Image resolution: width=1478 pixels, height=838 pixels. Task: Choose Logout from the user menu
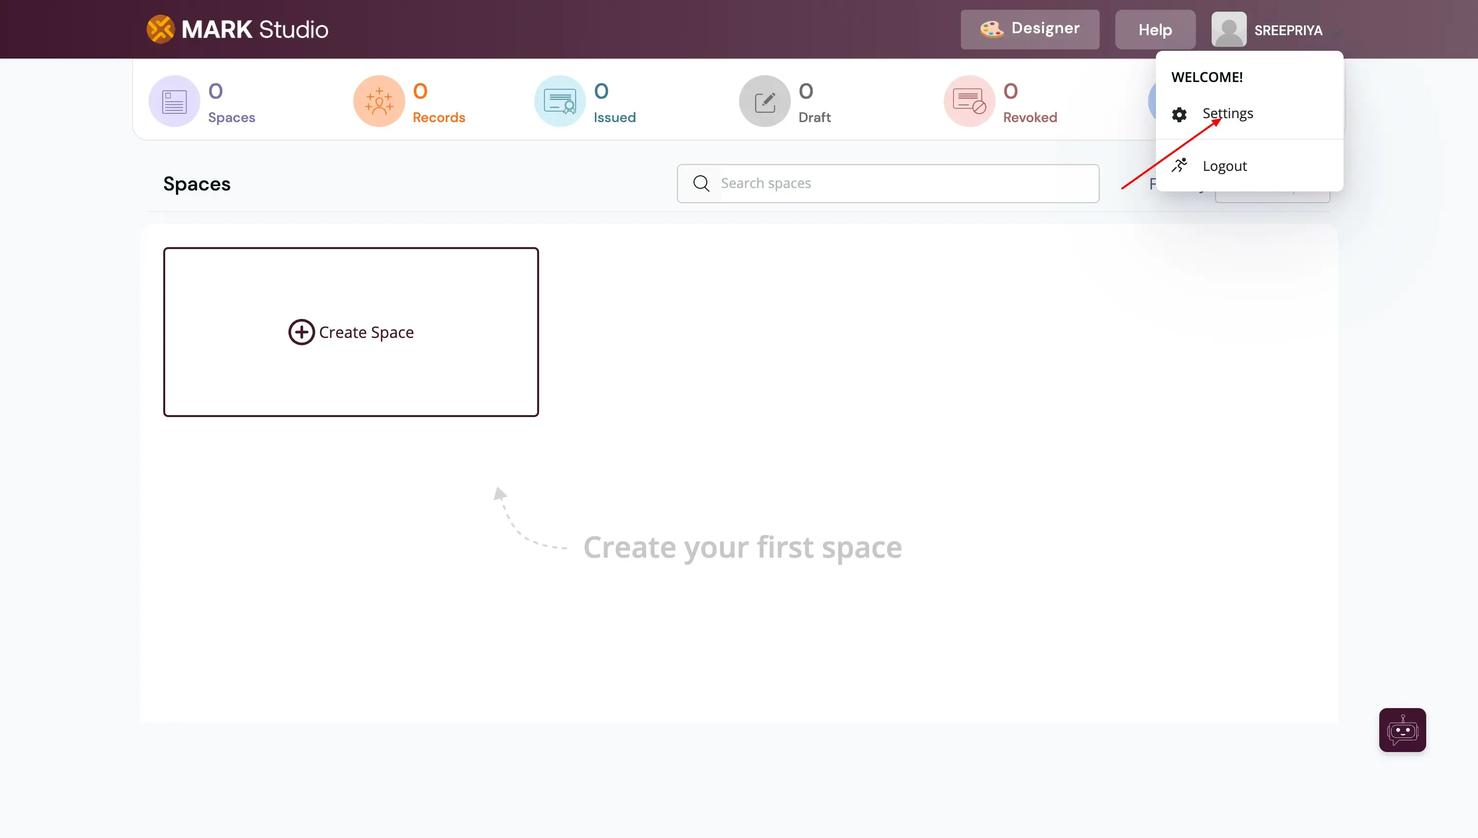[x=1224, y=167]
